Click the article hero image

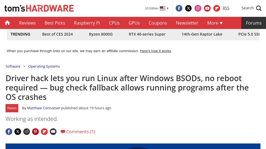pos(133,146)
